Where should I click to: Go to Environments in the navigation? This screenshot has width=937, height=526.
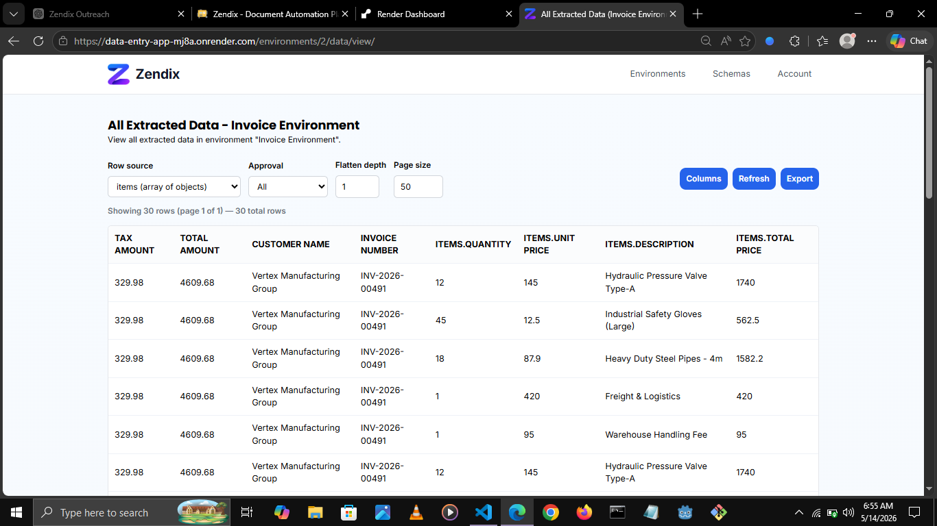point(658,74)
